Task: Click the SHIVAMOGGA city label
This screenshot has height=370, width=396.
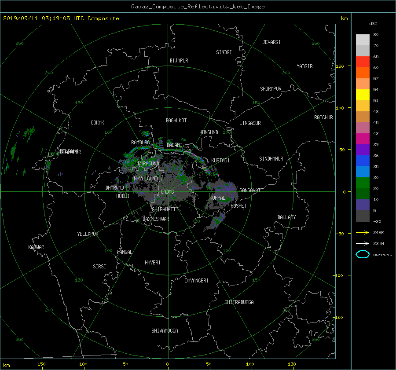Action: click(165, 331)
